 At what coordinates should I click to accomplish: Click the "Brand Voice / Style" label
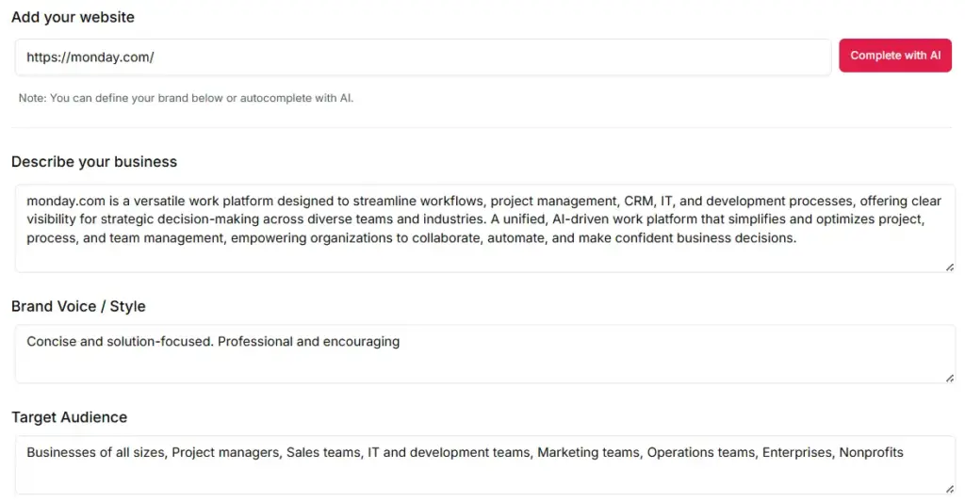(x=78, y=306)
